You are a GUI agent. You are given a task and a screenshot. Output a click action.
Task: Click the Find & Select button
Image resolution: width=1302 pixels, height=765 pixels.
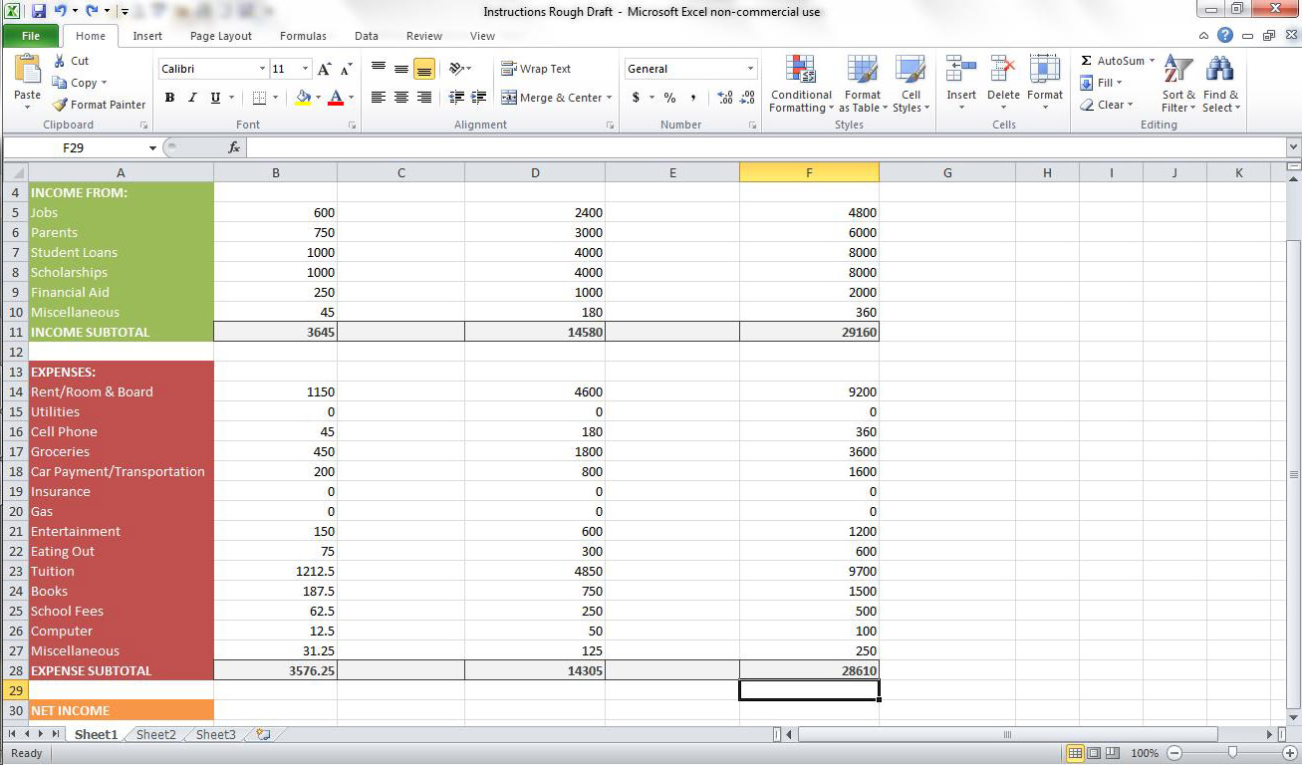[1220, 84]
